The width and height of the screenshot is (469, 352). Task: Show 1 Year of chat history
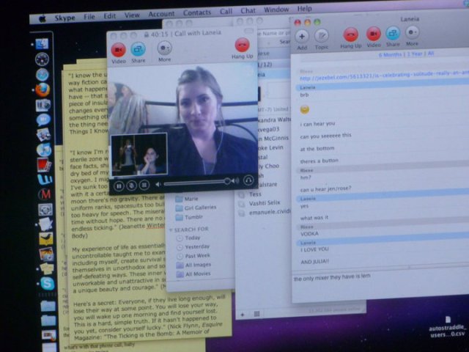point(416,54)
